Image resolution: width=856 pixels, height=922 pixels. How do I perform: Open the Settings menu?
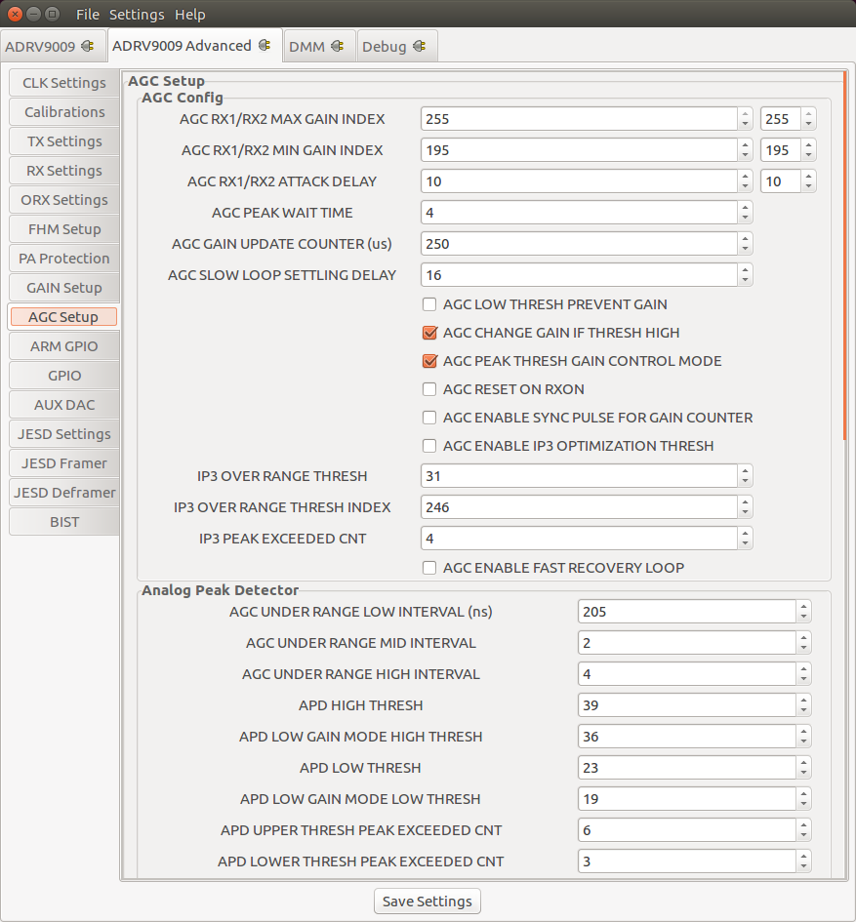click(137, 14)
